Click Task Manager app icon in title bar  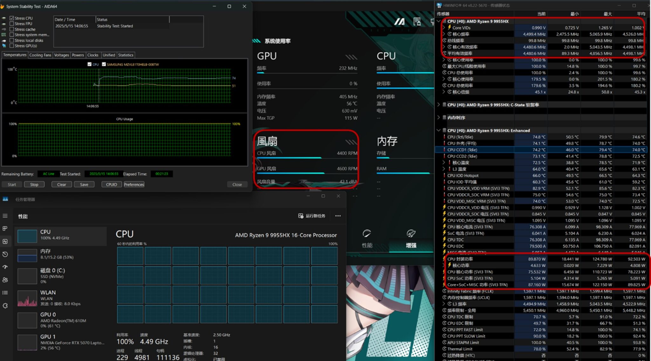tap(5, 199)
